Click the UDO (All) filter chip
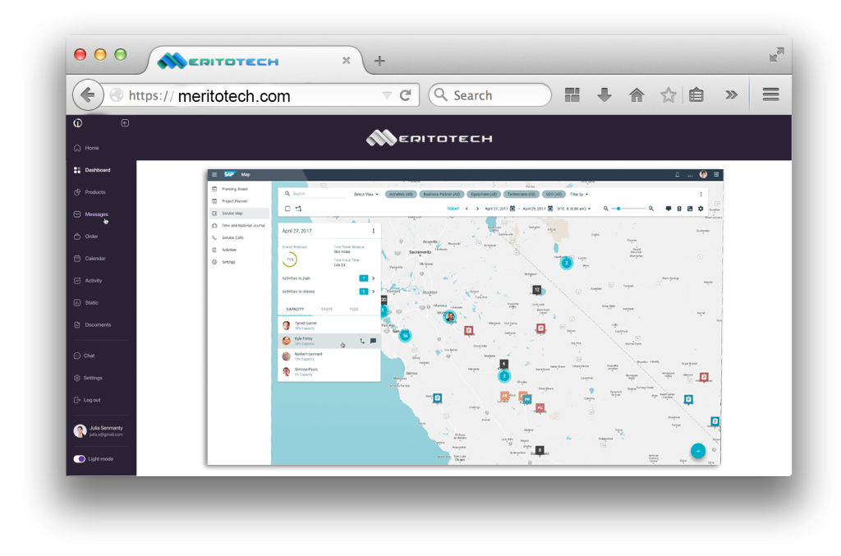This screenshot has width=841, height=556. (553, 194)
